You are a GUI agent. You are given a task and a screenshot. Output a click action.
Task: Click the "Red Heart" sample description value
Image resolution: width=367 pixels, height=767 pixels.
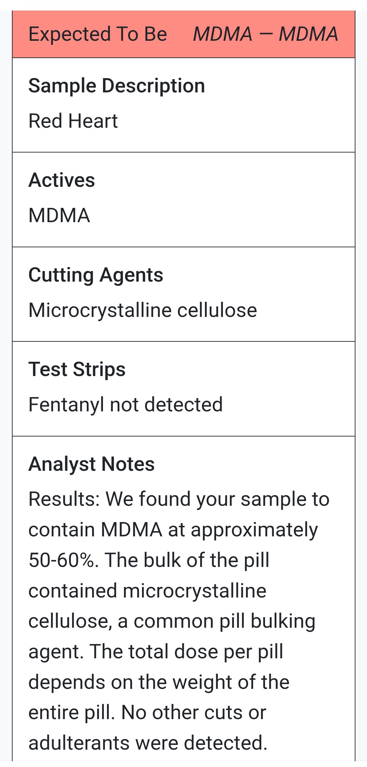73,121
